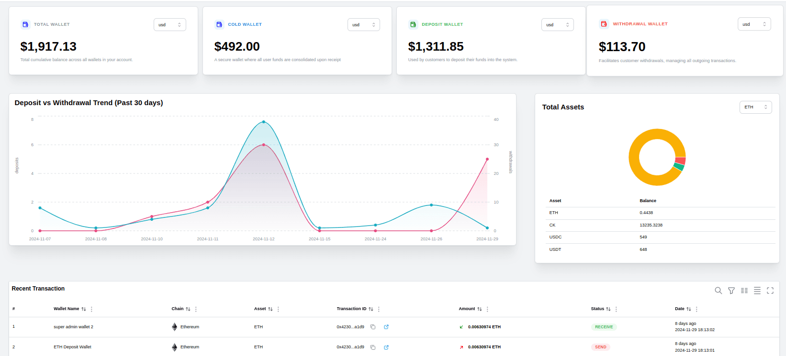
Task: Click the filter funnel icon
Action: tap(731, 291)
